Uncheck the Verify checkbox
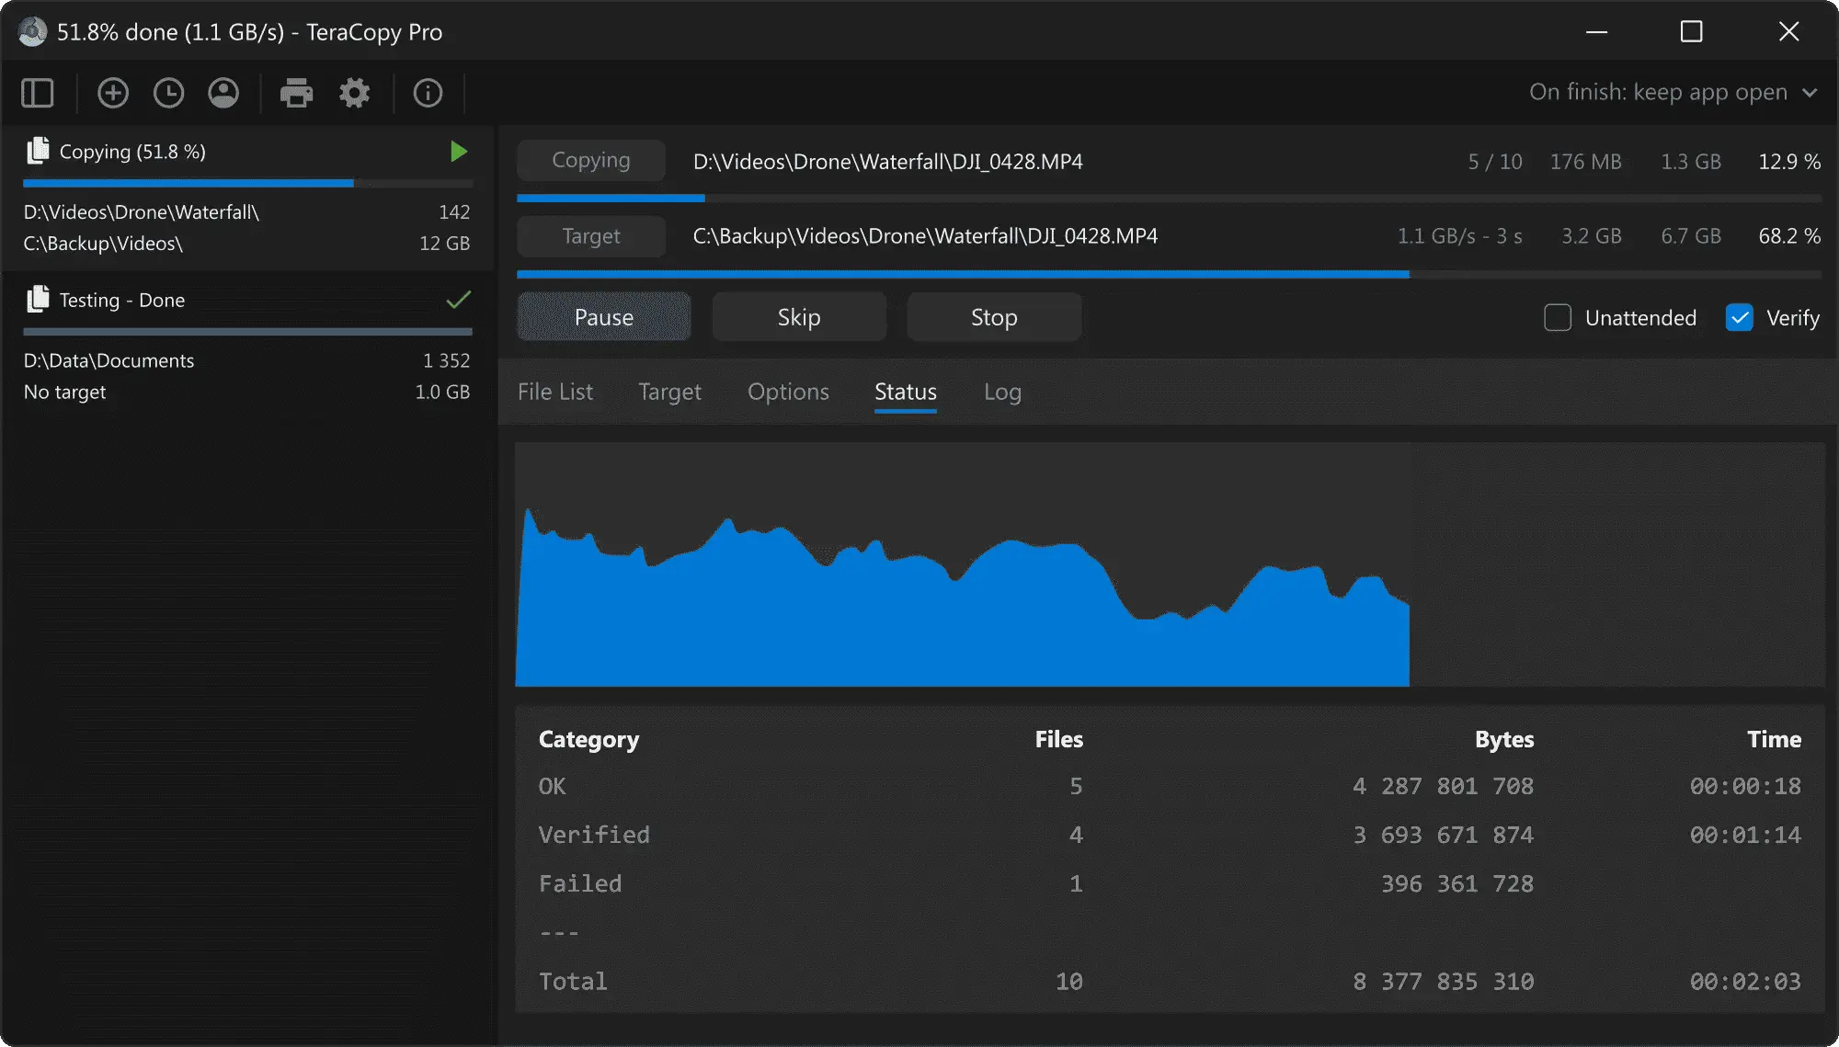This screenshot has height=1047, width=1839. click(1739, 318)
